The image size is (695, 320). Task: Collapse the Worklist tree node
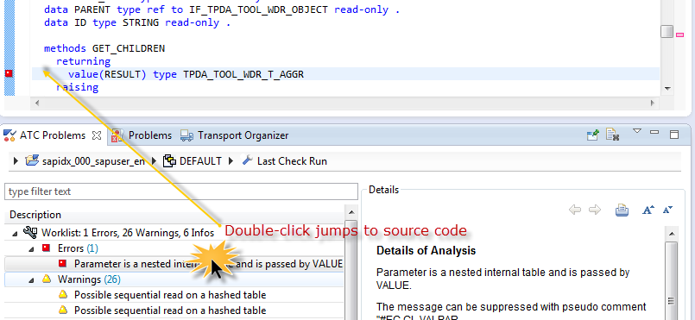coord(15,233)
